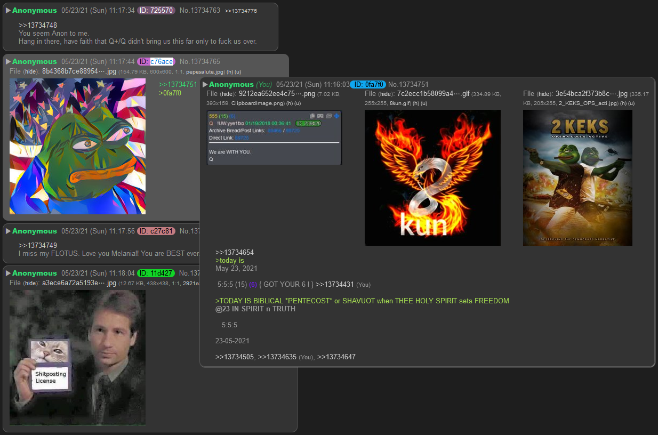The width and height of the screenshot is (658, 435).
Task: Click the "May 23, 2021" text
Action: point(236,269)
